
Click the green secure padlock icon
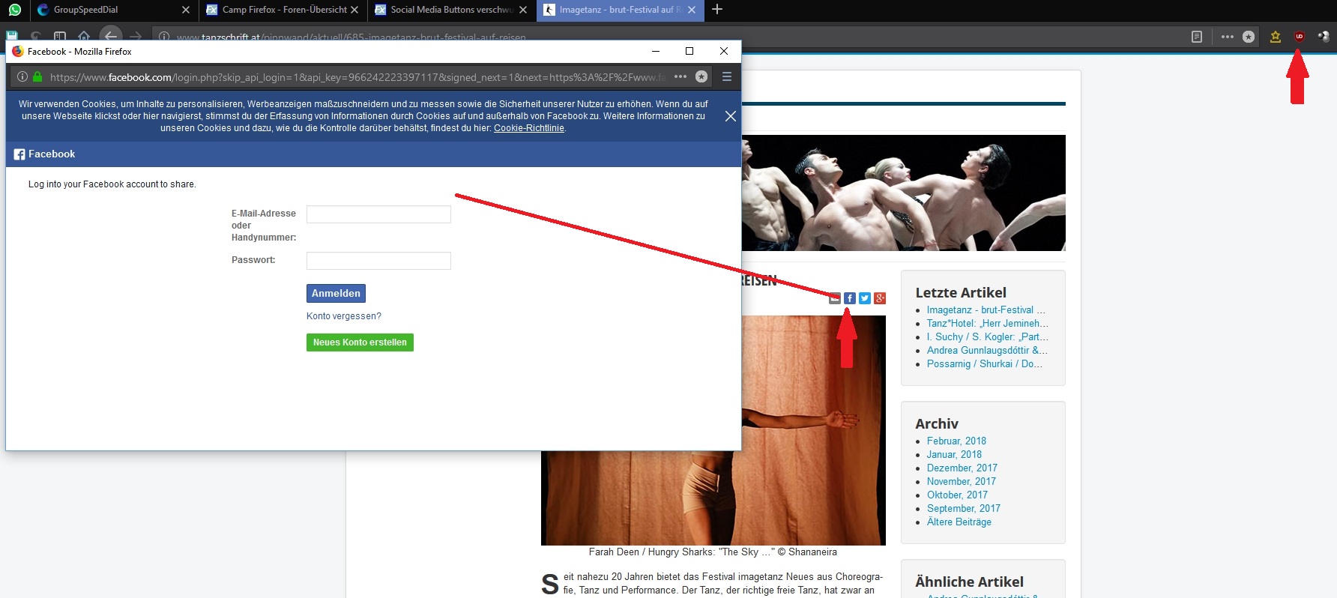[x=37, y=76]
